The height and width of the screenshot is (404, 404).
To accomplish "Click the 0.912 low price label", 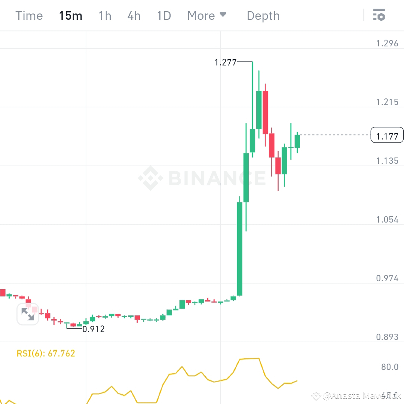I will coord(93,329).
